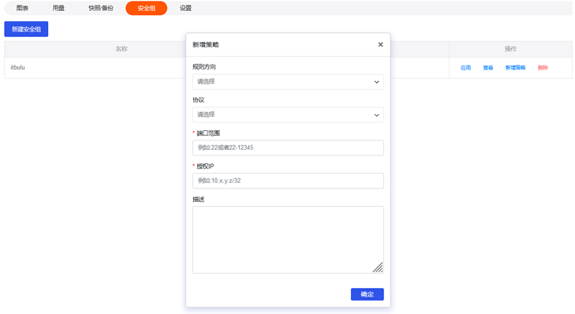Switch to the 图表 tab
The image size is (575, 314).
22,8
